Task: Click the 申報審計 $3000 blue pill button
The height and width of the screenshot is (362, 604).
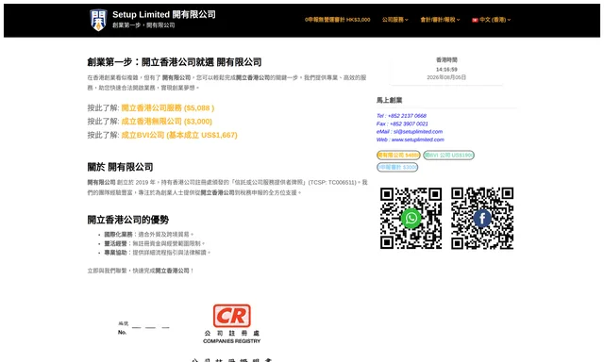Action: coord(397,167)
